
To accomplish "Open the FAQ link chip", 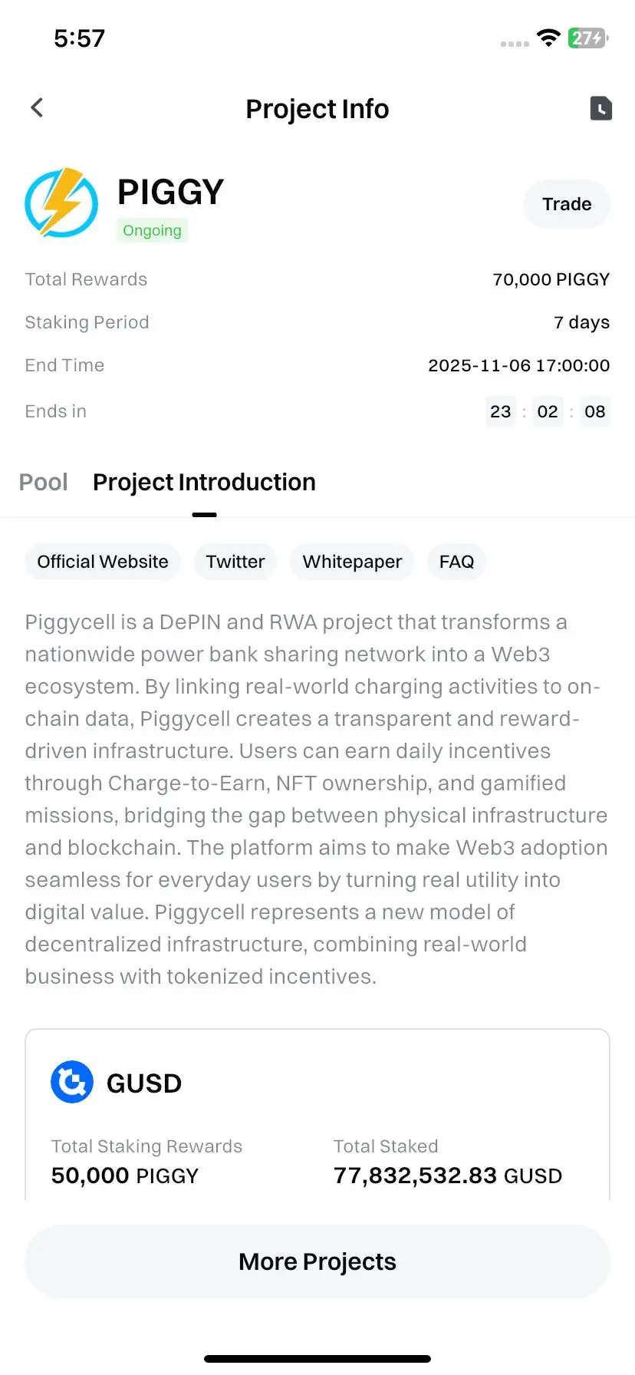I will coord(456,562).
